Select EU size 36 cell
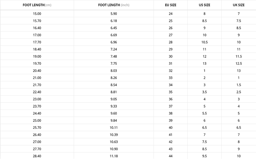The height and width of the screenshot is (159, 256). [x=171, y=99]
